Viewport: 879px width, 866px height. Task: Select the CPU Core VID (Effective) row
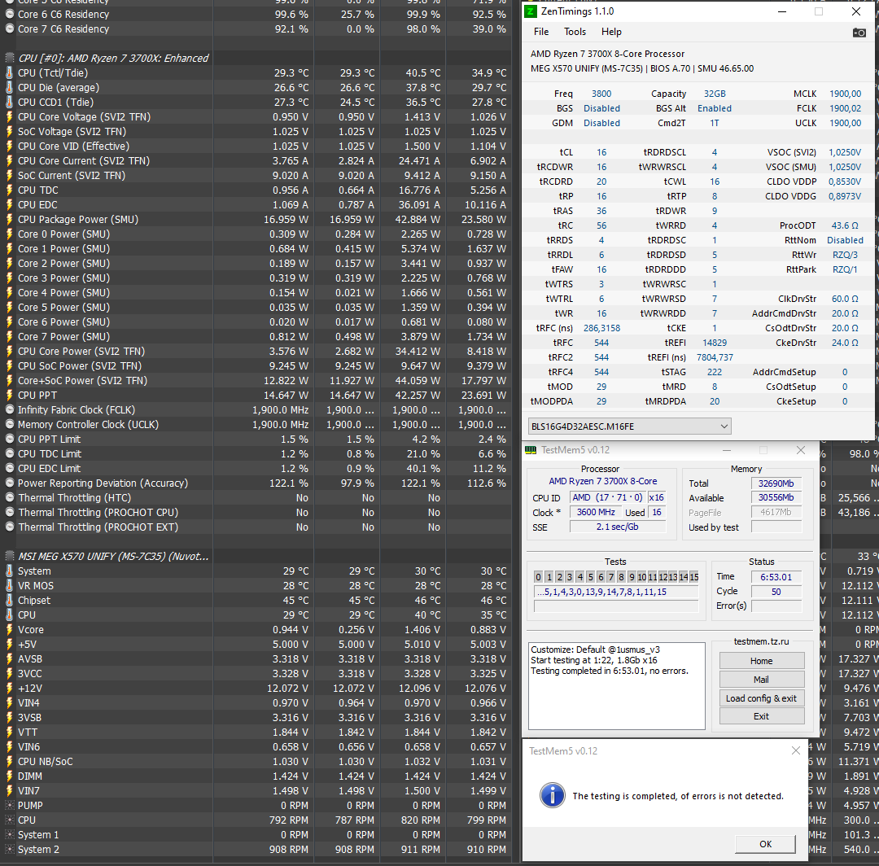(256, 147)
